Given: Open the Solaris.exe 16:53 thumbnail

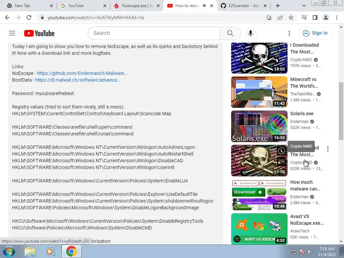Looking at the screenshot, I should pos(259,126).
